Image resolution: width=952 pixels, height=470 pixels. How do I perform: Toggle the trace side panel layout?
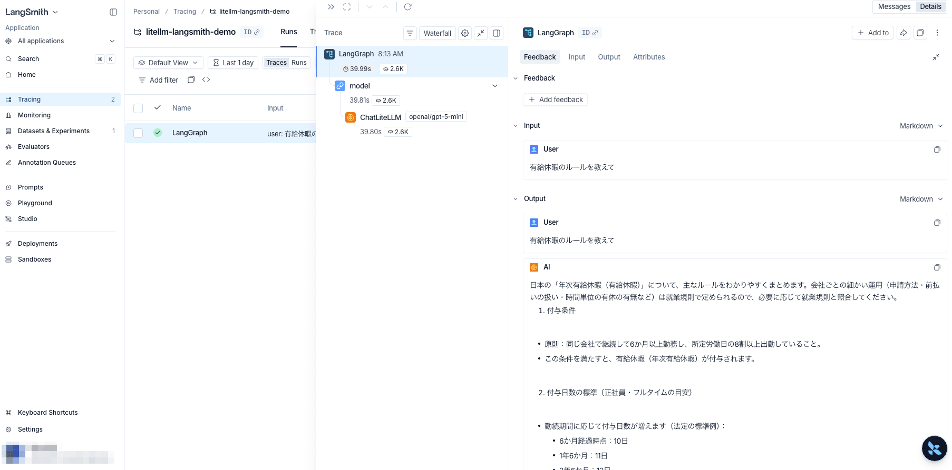[497, 33]
